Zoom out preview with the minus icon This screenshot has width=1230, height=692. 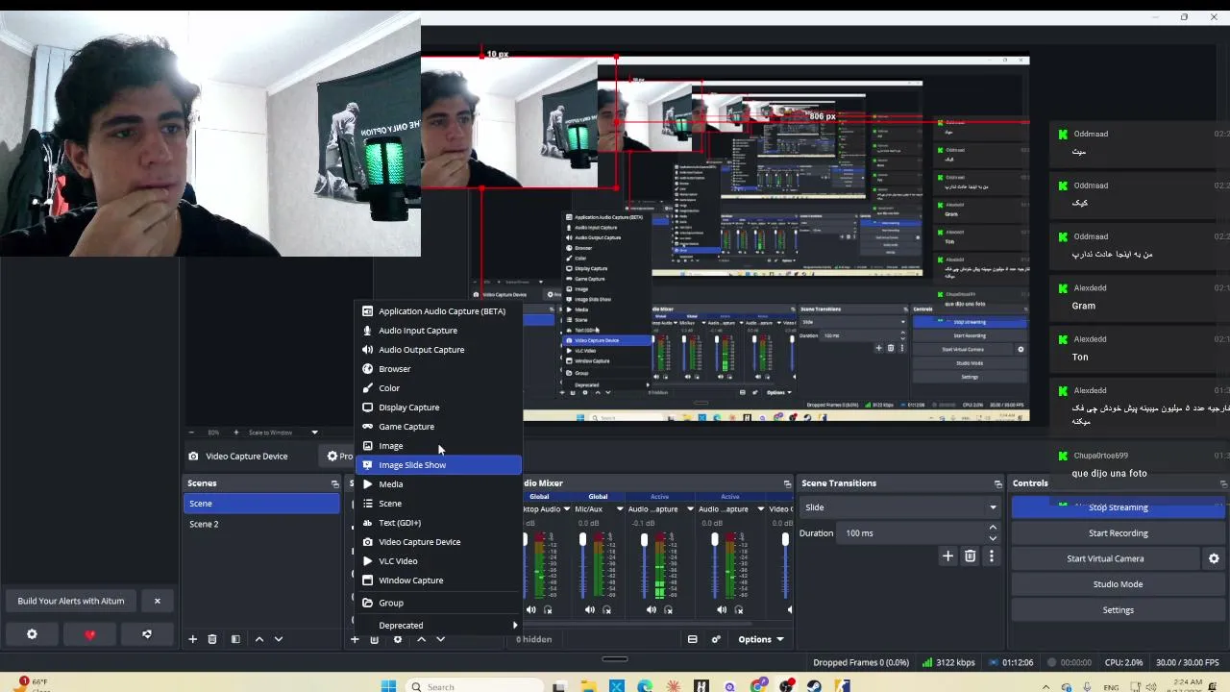[x=191, y=432]
